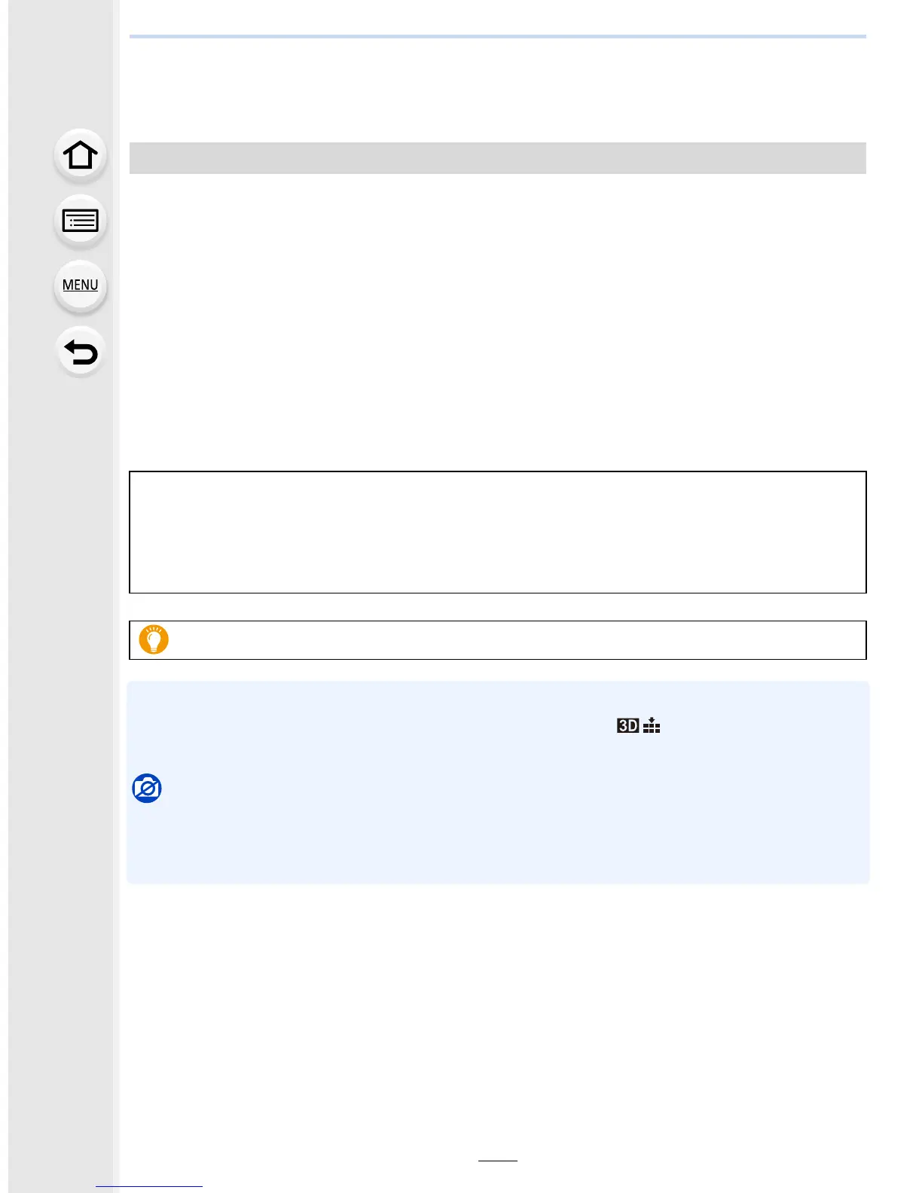922x1193 pixels.
Task: Open the table of contents icon
Action: [x=80, y=221]
